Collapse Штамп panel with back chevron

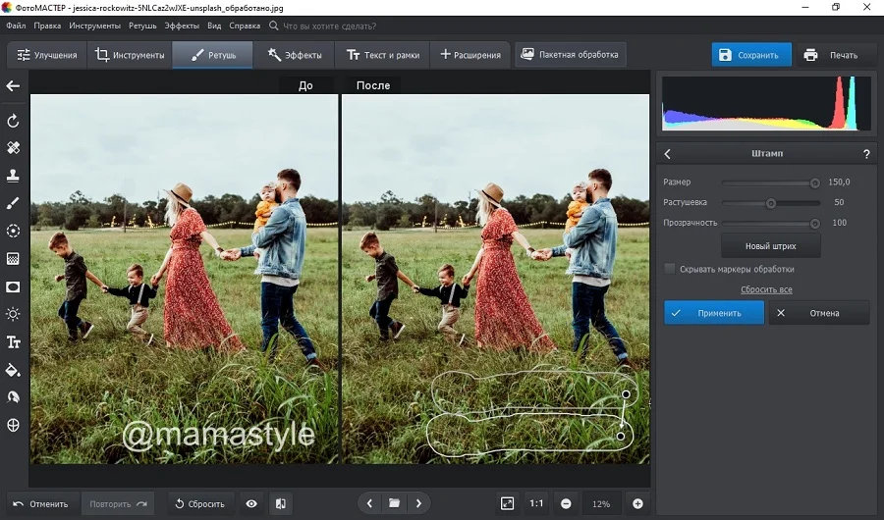click(668, 154)
